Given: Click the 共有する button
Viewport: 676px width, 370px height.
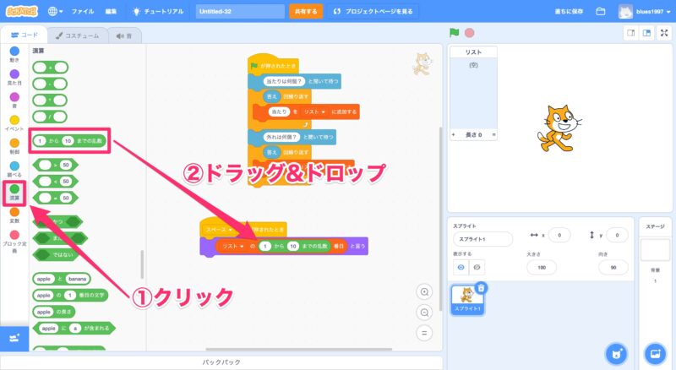Looking at the screenshot, I should coord(305,12).
